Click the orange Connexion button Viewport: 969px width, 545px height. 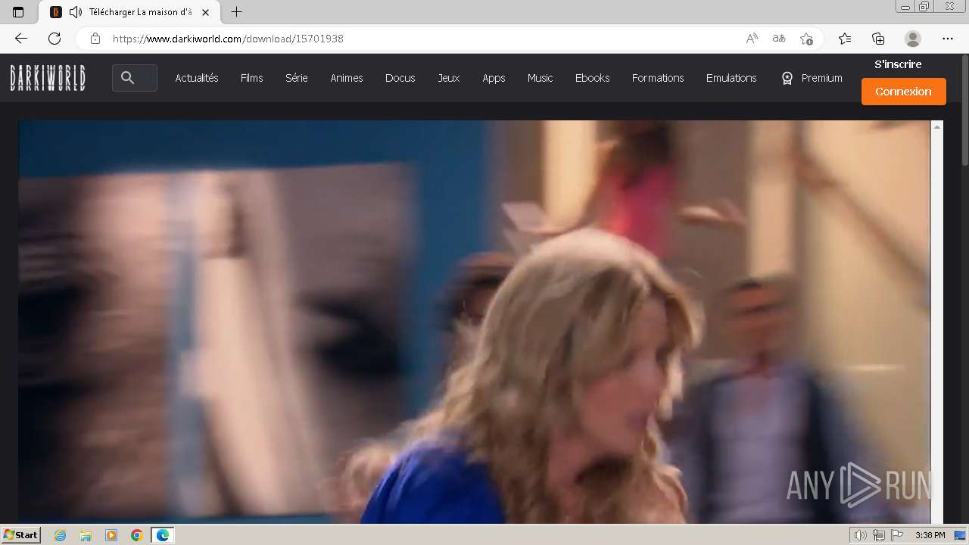pos(904,92)
